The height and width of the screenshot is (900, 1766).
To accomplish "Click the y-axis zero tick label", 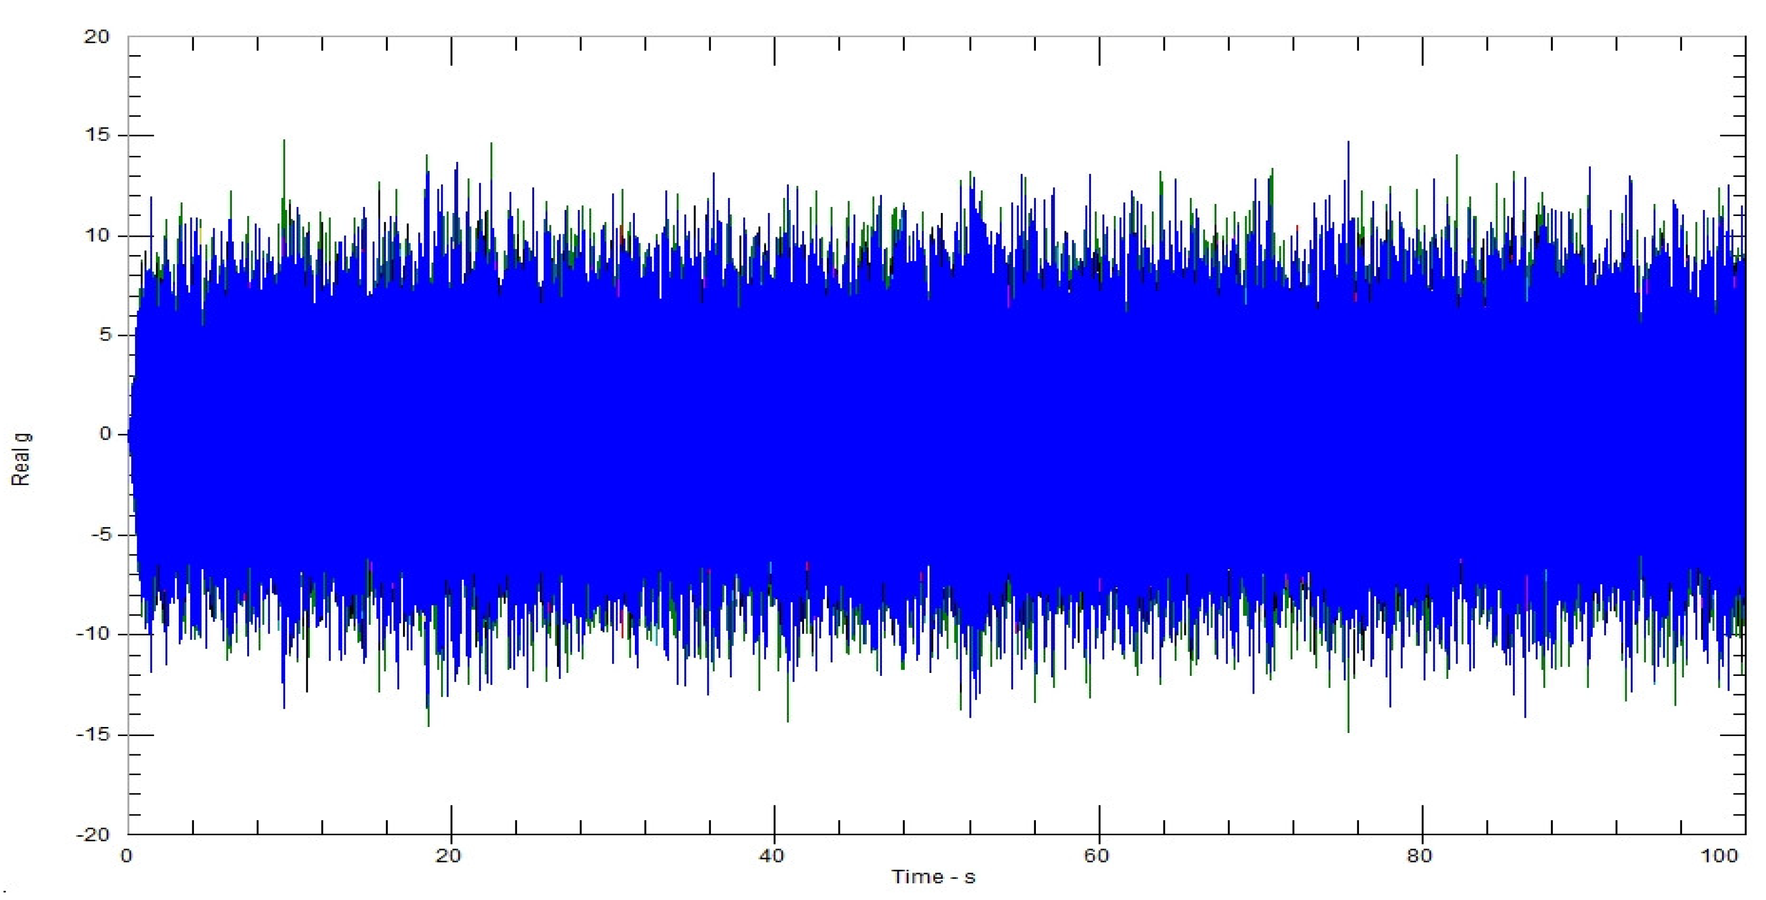I will coord(105,434).
